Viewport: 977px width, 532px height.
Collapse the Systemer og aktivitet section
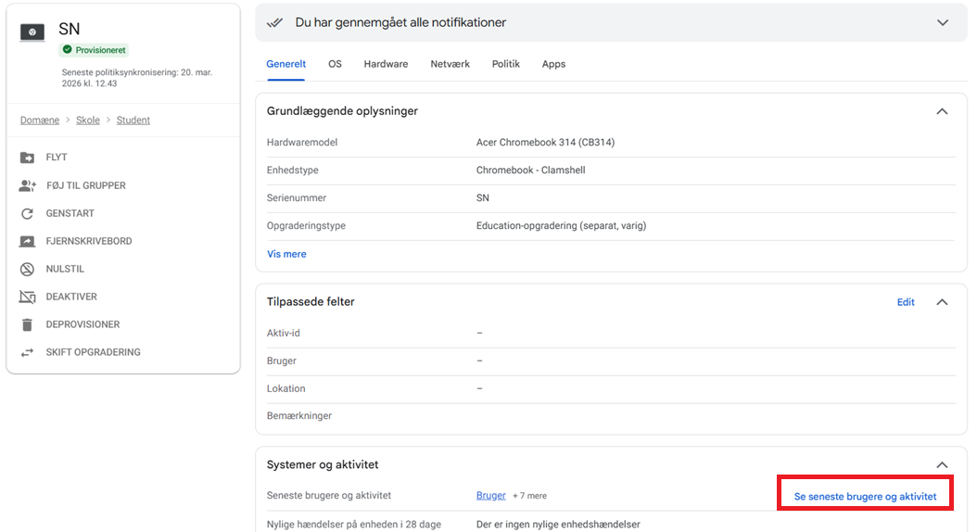pos(942,465)
